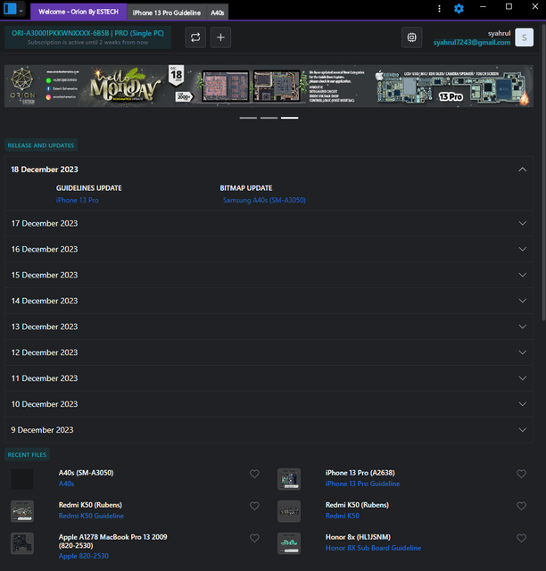Open the dropdown arrow beside sidebar icon

point(21,11)
